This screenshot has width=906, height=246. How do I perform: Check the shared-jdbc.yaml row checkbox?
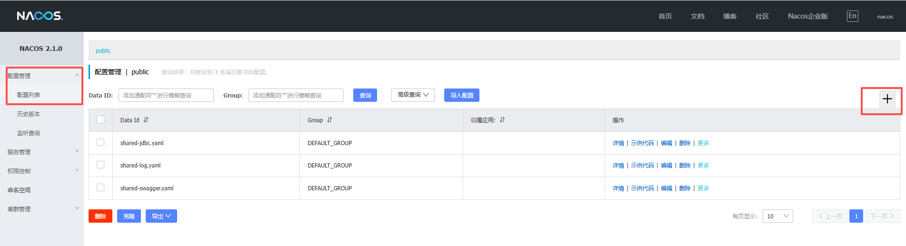pyautogui.click(x=100, y=142)
